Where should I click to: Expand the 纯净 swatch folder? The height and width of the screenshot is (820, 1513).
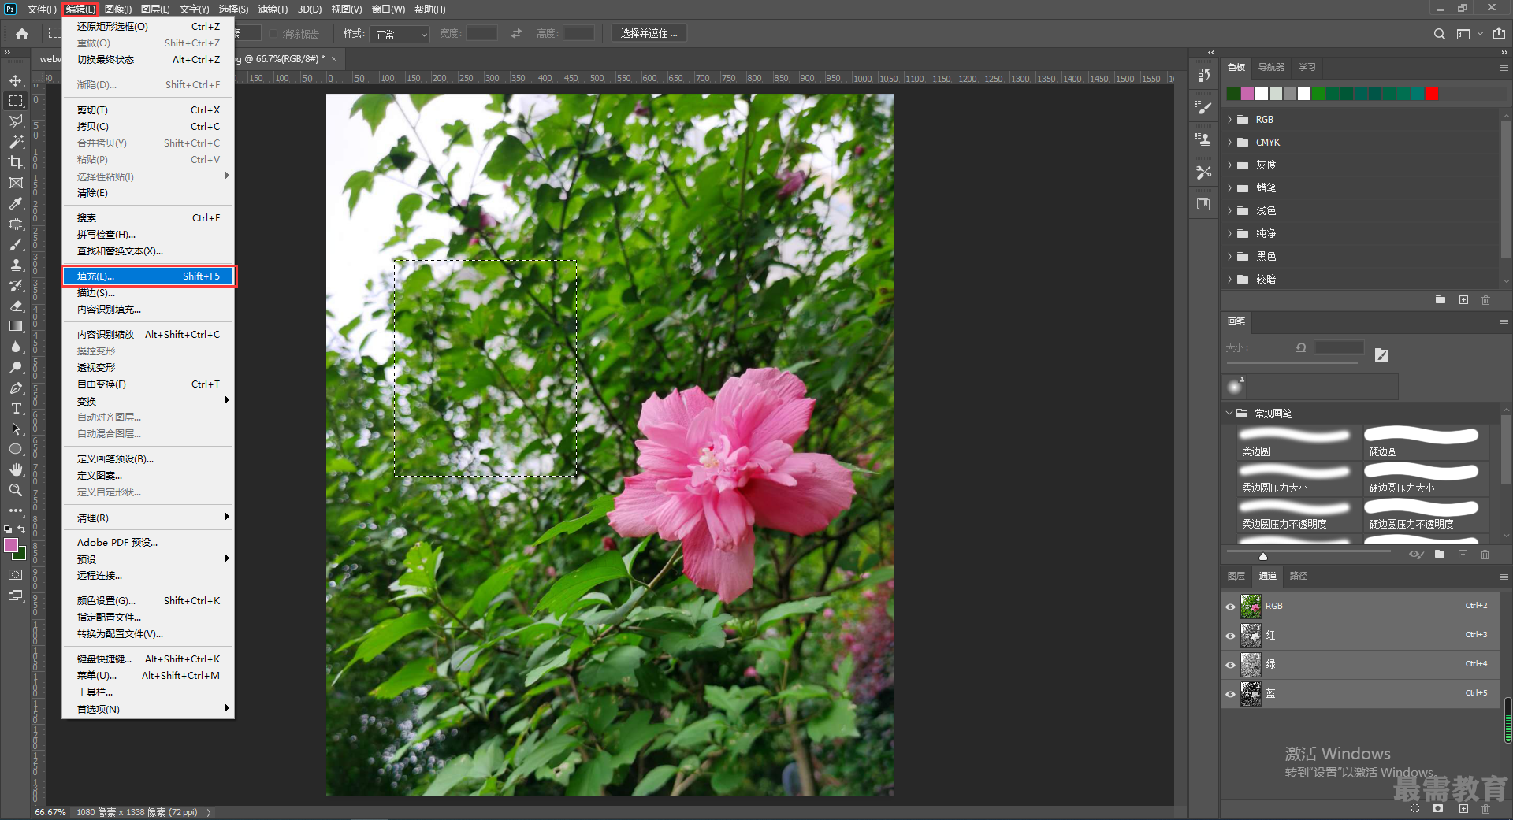click(x=1229, y=234)
